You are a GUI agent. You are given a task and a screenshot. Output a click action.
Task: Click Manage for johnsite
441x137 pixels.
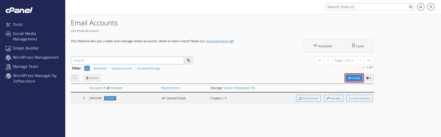(x=334, y=98)
